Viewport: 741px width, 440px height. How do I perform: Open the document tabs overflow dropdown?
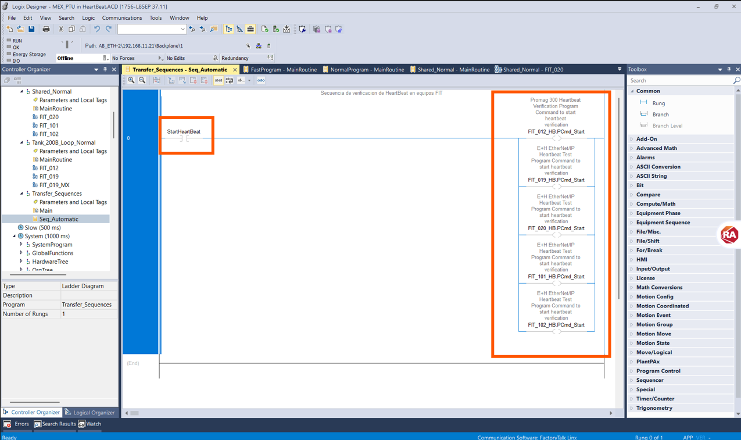tap(620, 69)
